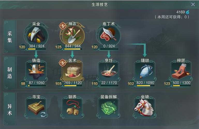This screenshot has height=129, width=199.
Task: Choose the 缝纫 sewing thread icon
Action: click(x=145, y=71)
